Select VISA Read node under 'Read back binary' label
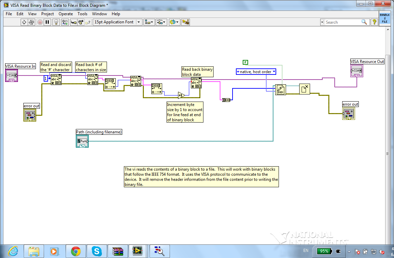394x258 pixels. (196, 83)
